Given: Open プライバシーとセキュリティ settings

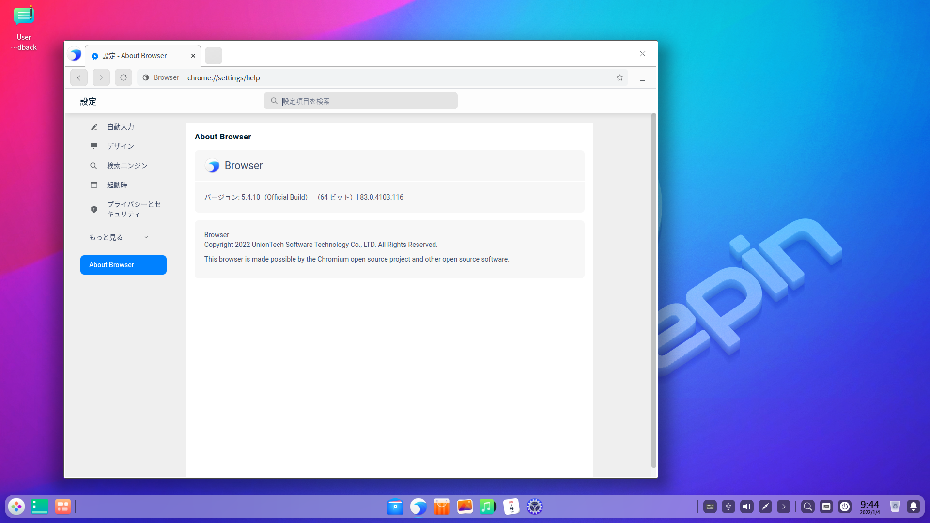Looking at the screenshot, I should click(x=133, y=209).
